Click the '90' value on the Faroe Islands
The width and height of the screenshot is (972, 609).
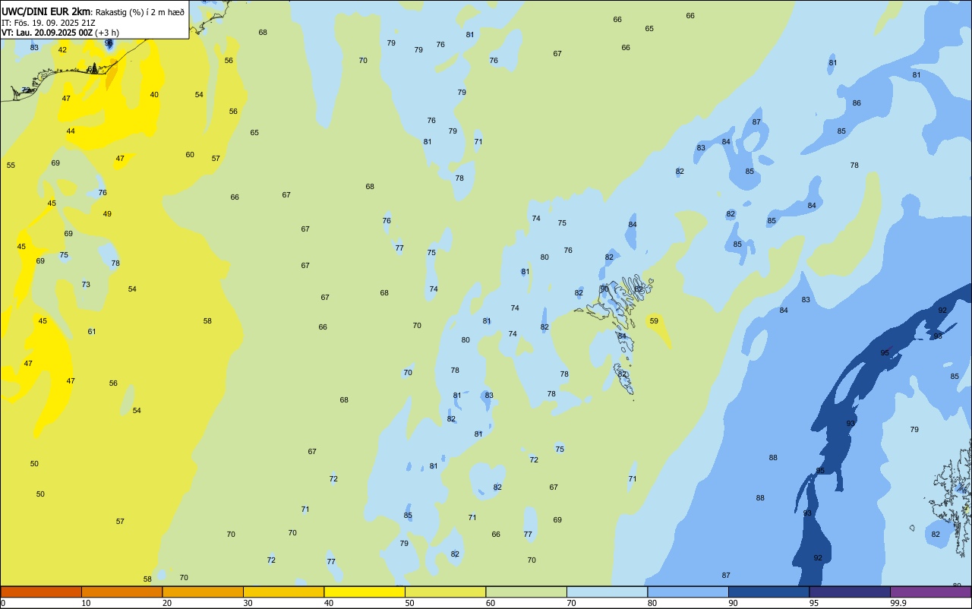[604, 289]
